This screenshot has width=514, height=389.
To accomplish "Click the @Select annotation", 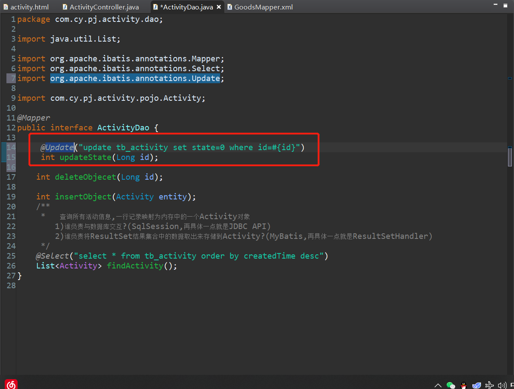I will pyautogui.click(x=52, y=256).
